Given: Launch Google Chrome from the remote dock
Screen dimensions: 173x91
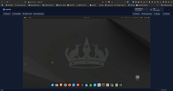Looking at the screenshot, I should [65, 85].
